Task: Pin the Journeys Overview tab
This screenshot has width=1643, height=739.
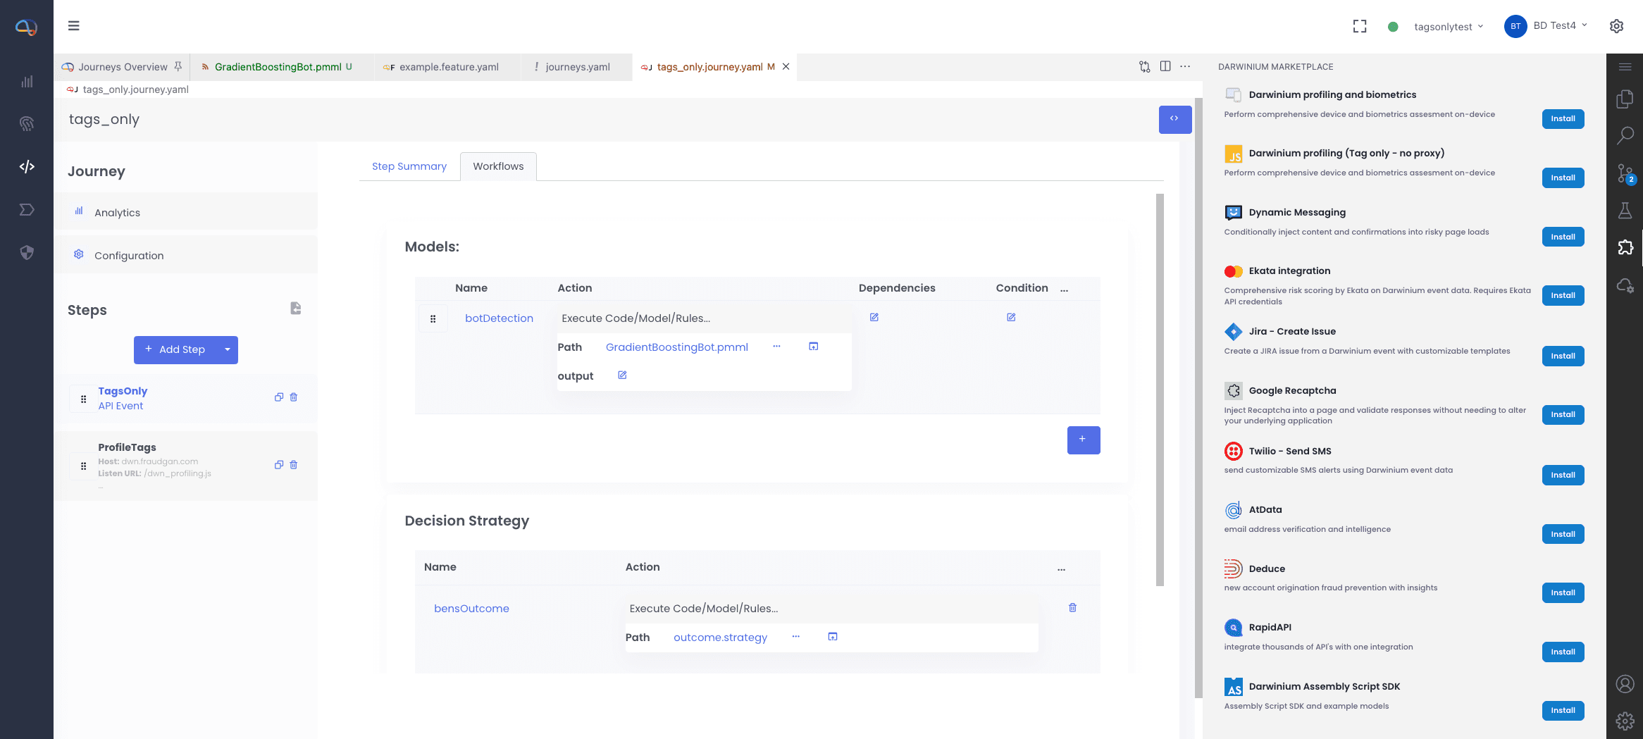Action: [178, 66]
